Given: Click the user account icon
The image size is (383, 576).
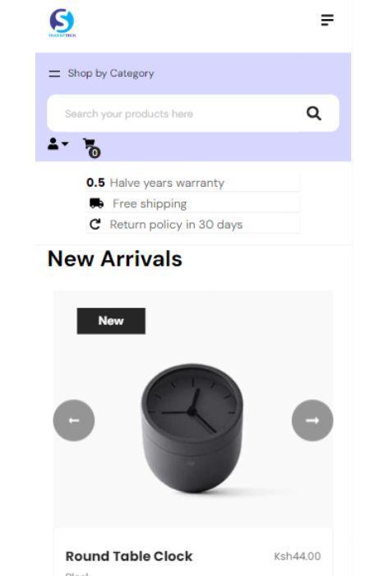Looking at the screenshot, I should [x=53, y=144].
